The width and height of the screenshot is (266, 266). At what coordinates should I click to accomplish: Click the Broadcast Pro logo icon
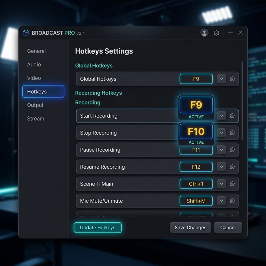(26, 33)
